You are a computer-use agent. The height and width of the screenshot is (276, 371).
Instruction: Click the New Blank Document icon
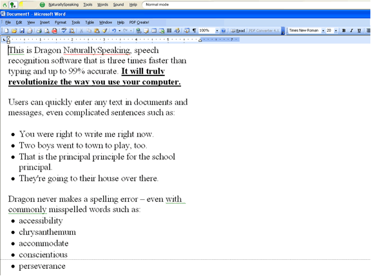tap(6, 30)
